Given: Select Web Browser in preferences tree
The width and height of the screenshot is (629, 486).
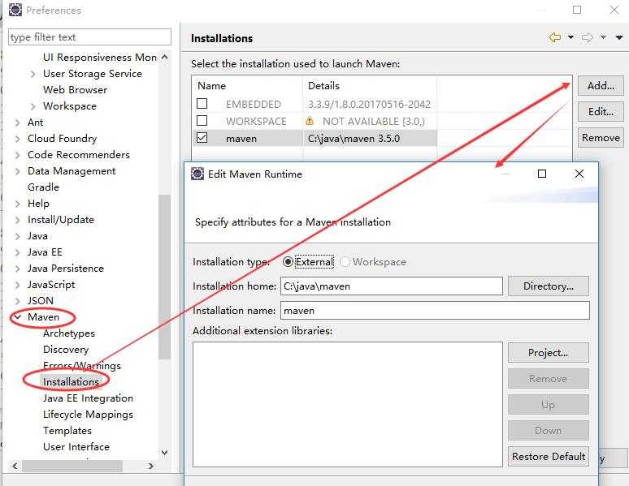Looking at the screenshot, I should click(75, 90).
